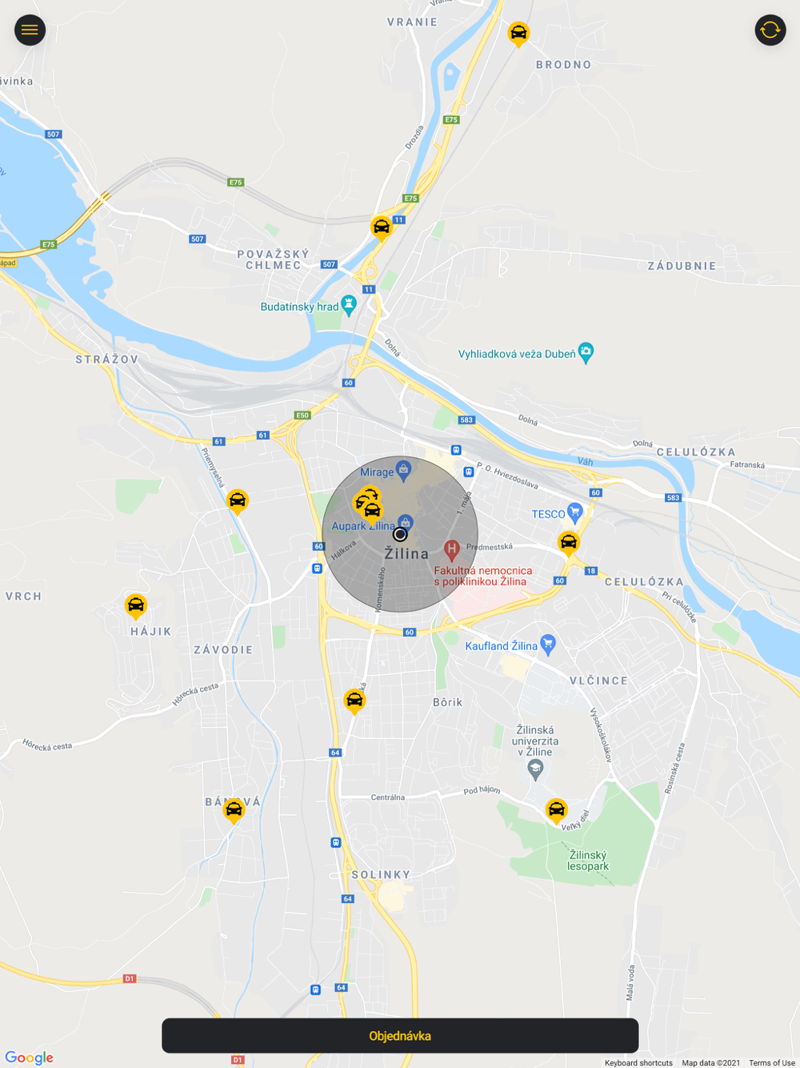Viewport: 800px width, 1068px height.
Task: Select the taxi marker near TESCO
Action: tap(569, 544)
